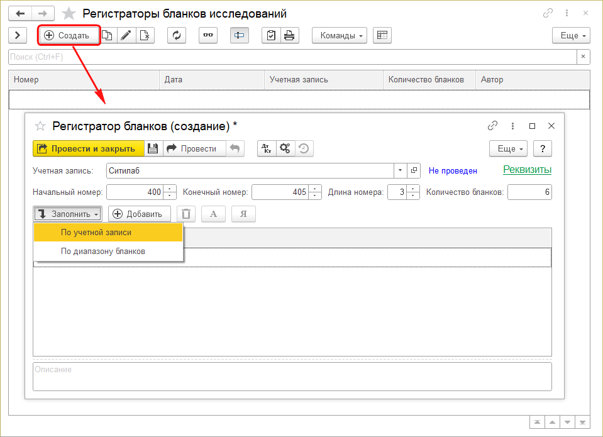Click the clipboard check icon
This screenshot has height=437, width=603.
(271, 35)
